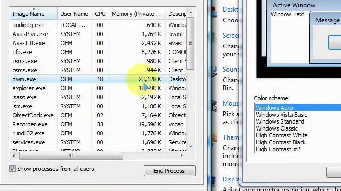Viewport: 341px width, 191px height.
Task: Click the horizontal scrollbar thumb in process list
Action: 71,155
